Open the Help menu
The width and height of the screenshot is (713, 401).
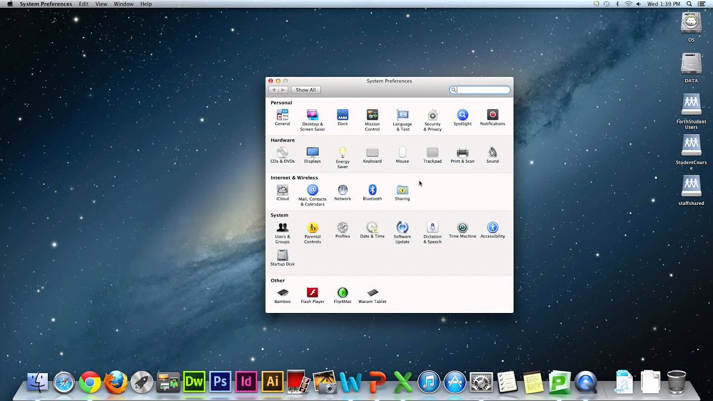click(x=146, y=4)
